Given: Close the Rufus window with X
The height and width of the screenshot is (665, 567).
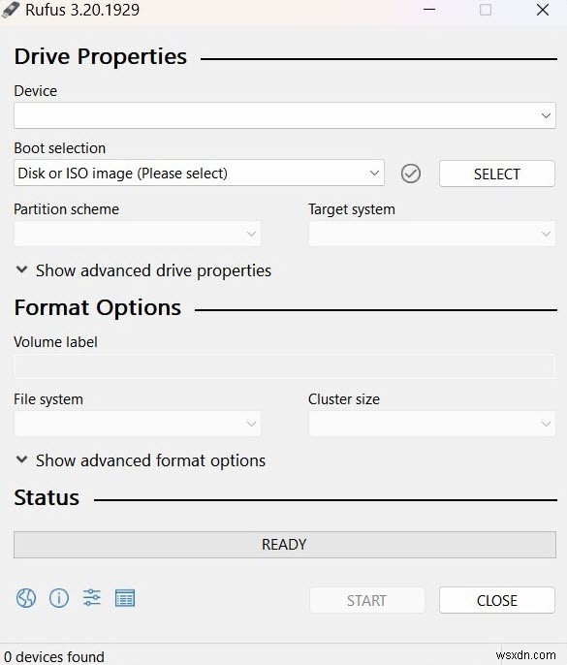Looking at the screenshot, I should [x=543, y=10].
